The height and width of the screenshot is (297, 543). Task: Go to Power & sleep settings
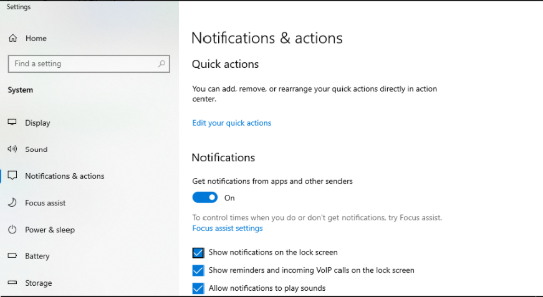[50, 230]
